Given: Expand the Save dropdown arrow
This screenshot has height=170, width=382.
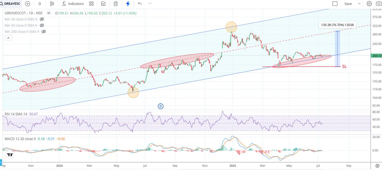Looking at the screenshot, I should point(359,4).
